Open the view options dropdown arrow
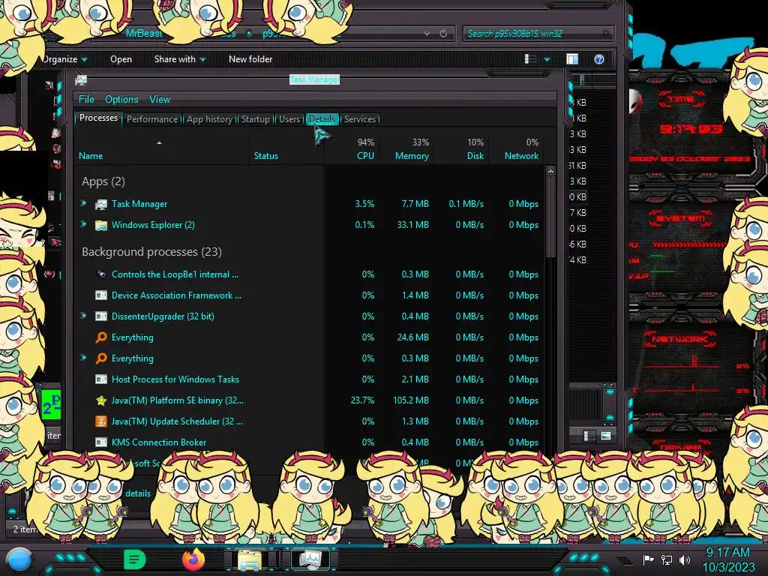The image size is (768, 576). coord(547,59)
